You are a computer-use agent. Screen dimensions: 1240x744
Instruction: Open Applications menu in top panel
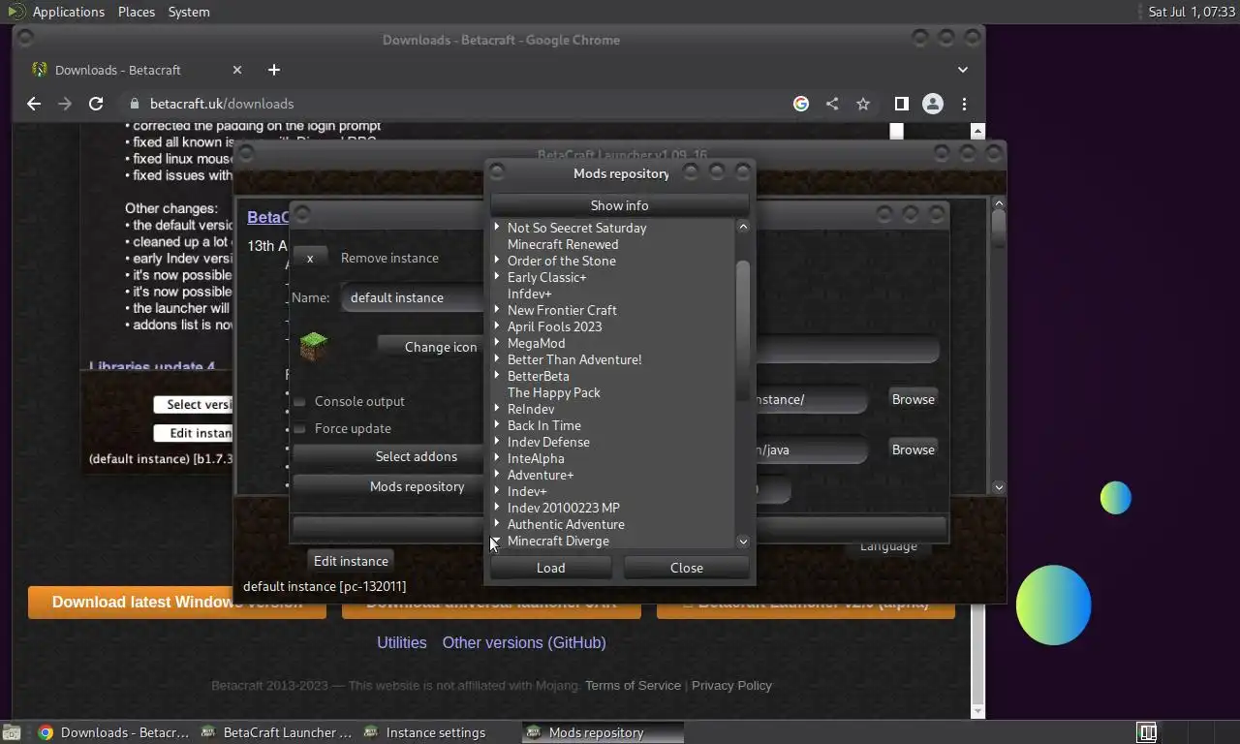point(68,12)
